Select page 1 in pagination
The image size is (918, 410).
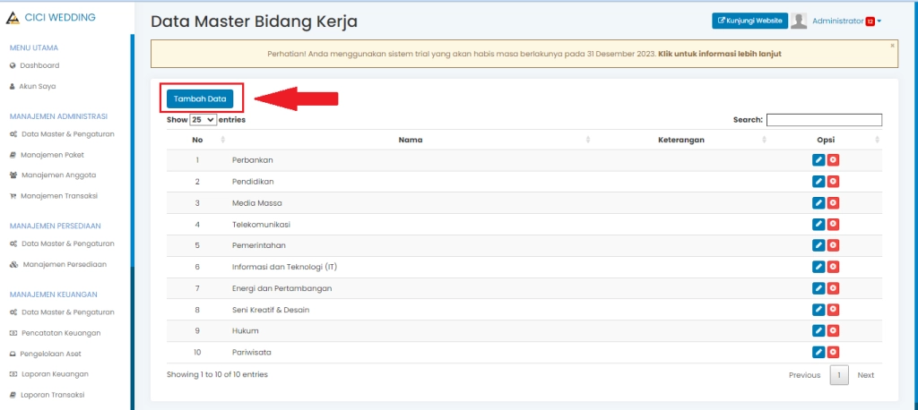pos(839,375)
